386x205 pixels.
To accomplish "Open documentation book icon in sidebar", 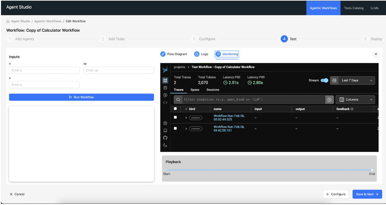I will point(165,130).
